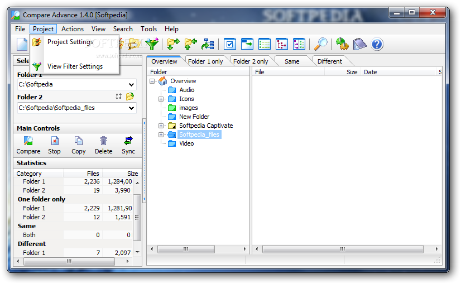This screenshot has width=461, height=284.
Task: Click the View Filter Settings funnel icon
Action: pos(37,66)
